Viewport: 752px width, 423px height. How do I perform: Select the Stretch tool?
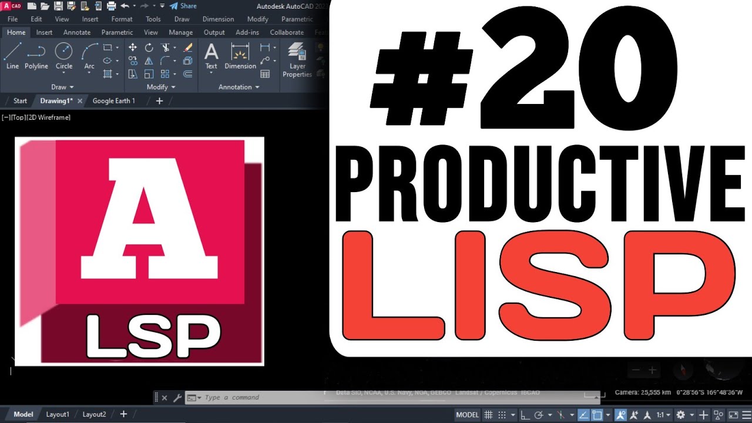[133, 74]
